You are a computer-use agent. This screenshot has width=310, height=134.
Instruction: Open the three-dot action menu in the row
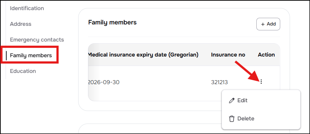click(x=261, y=82)
